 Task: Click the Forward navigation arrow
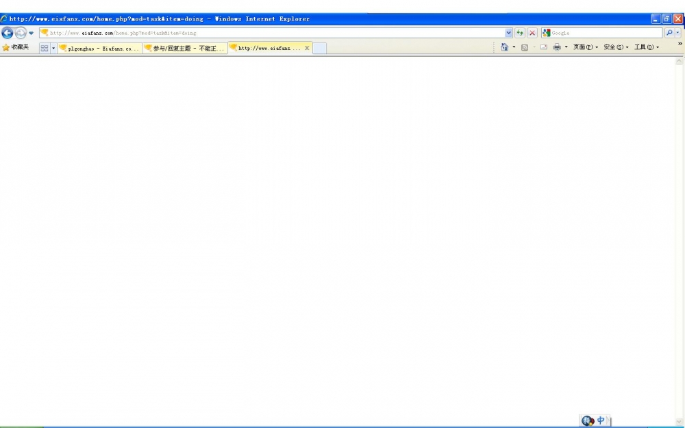click(x=21, y=33)
